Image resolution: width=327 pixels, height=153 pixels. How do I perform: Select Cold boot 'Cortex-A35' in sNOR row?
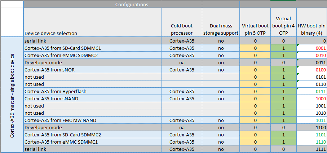click(x=182, y=70)
